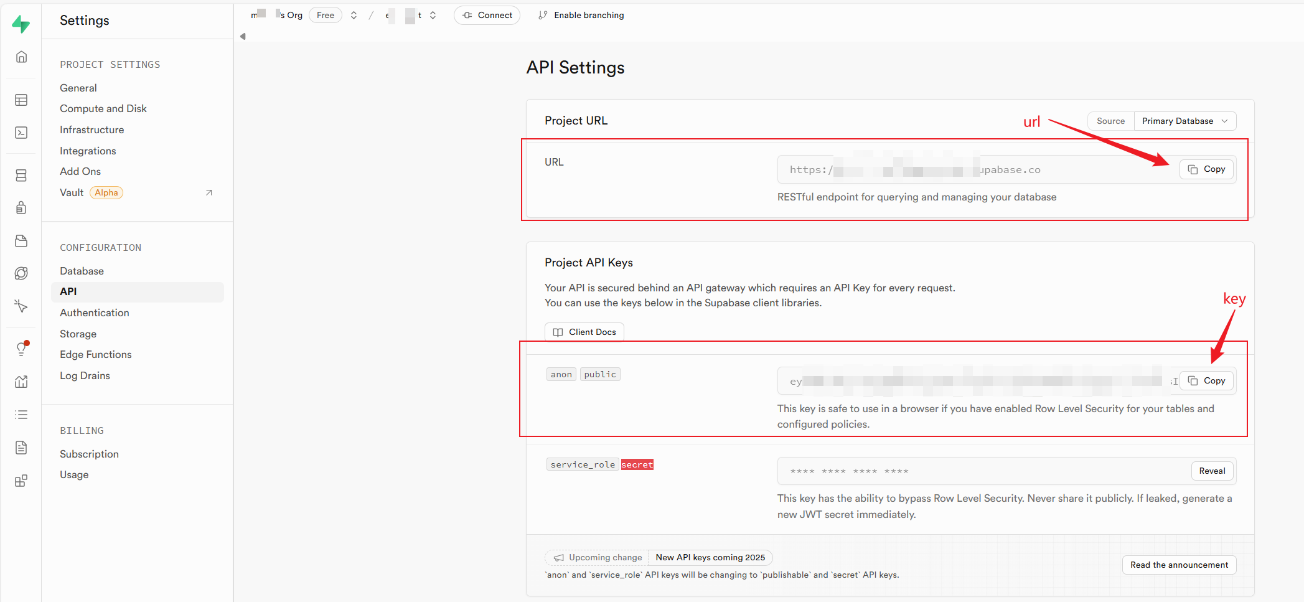Click the Connect button
1304x602 pixels.
pos(487,15)
